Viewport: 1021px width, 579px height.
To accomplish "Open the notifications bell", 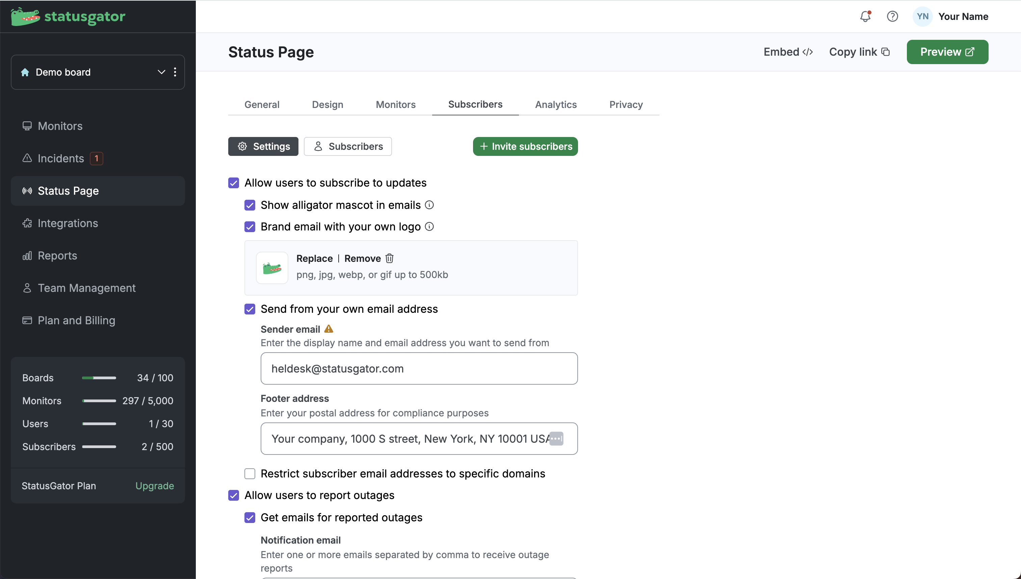I will (865, 17).
